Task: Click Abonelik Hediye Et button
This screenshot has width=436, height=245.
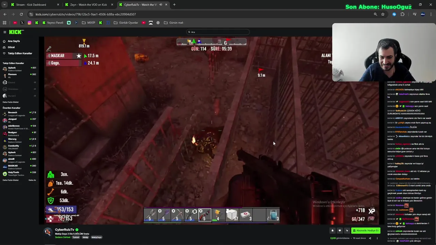Action: point(366,231)
